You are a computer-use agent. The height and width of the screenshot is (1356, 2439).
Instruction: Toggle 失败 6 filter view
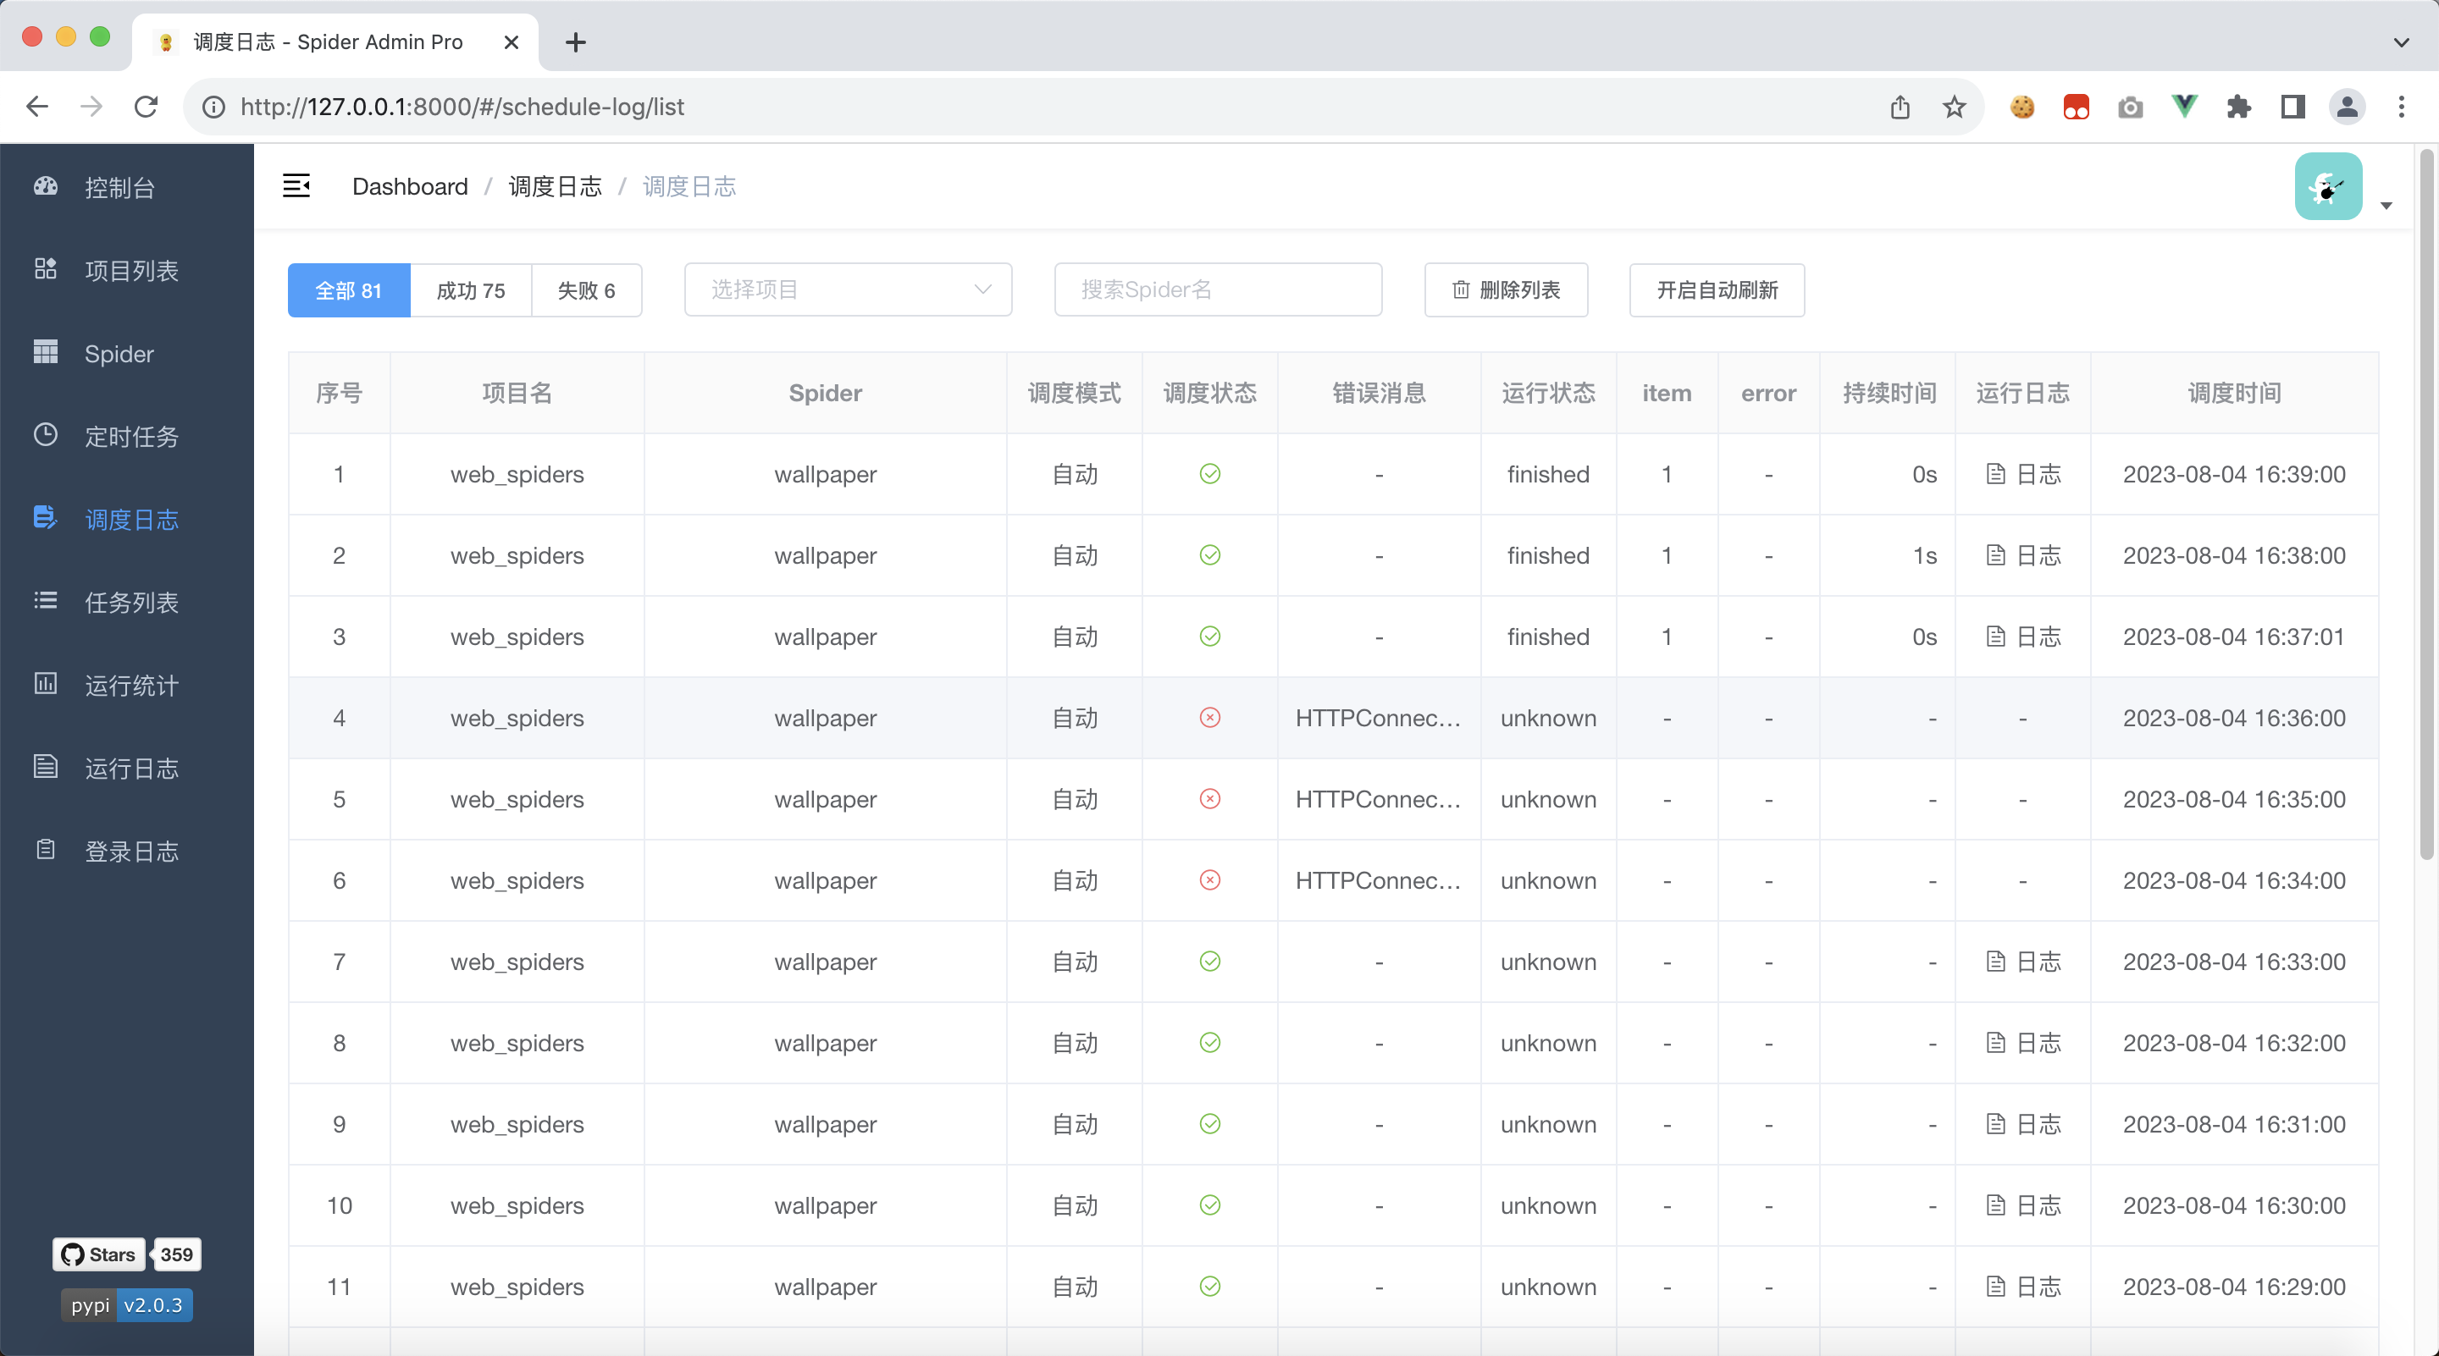point(586,290)
